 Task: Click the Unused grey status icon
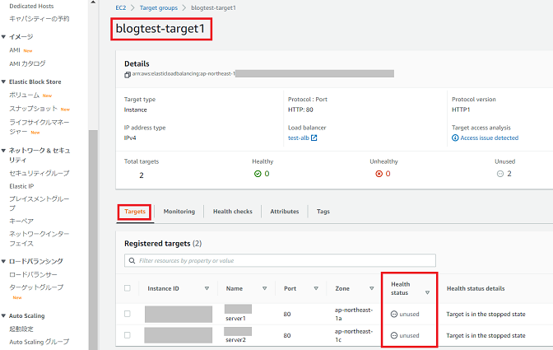coord(500,174)
